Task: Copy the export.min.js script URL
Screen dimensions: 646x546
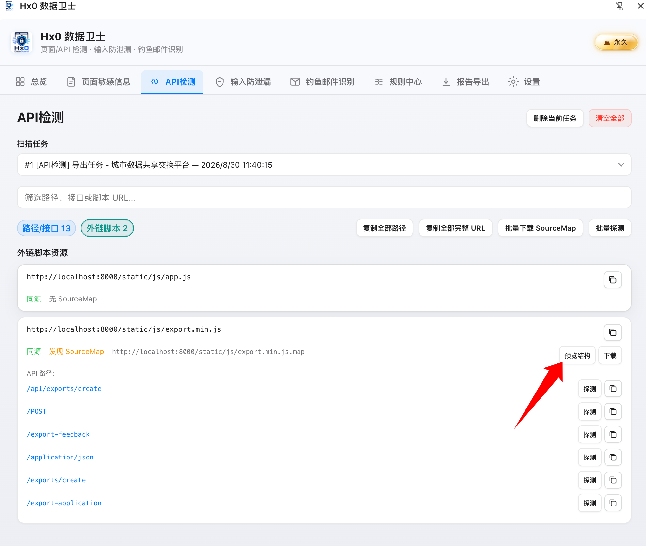Action: [x=612, y=332]
